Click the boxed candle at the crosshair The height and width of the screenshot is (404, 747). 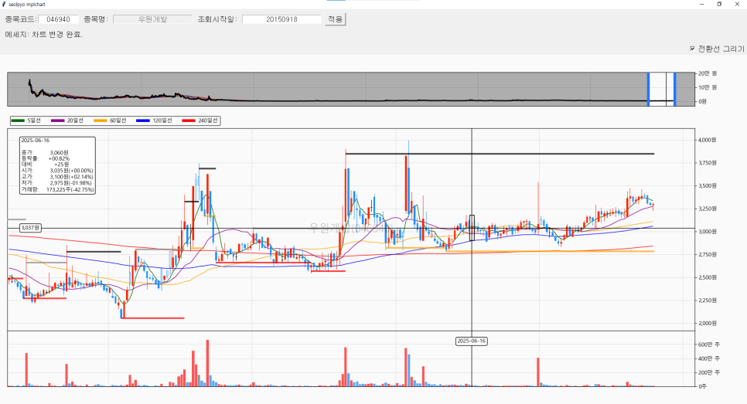(472, 228)
